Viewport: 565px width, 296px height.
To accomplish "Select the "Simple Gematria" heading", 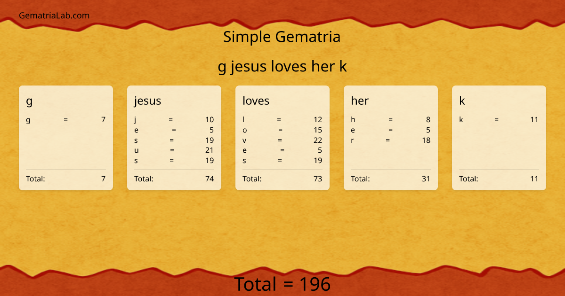I will 282,37.
